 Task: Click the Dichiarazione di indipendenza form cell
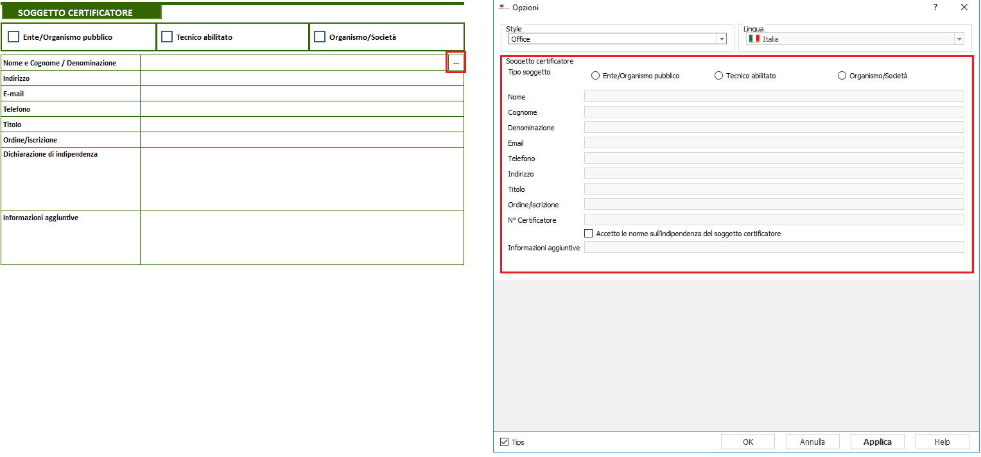coord(302,179)
